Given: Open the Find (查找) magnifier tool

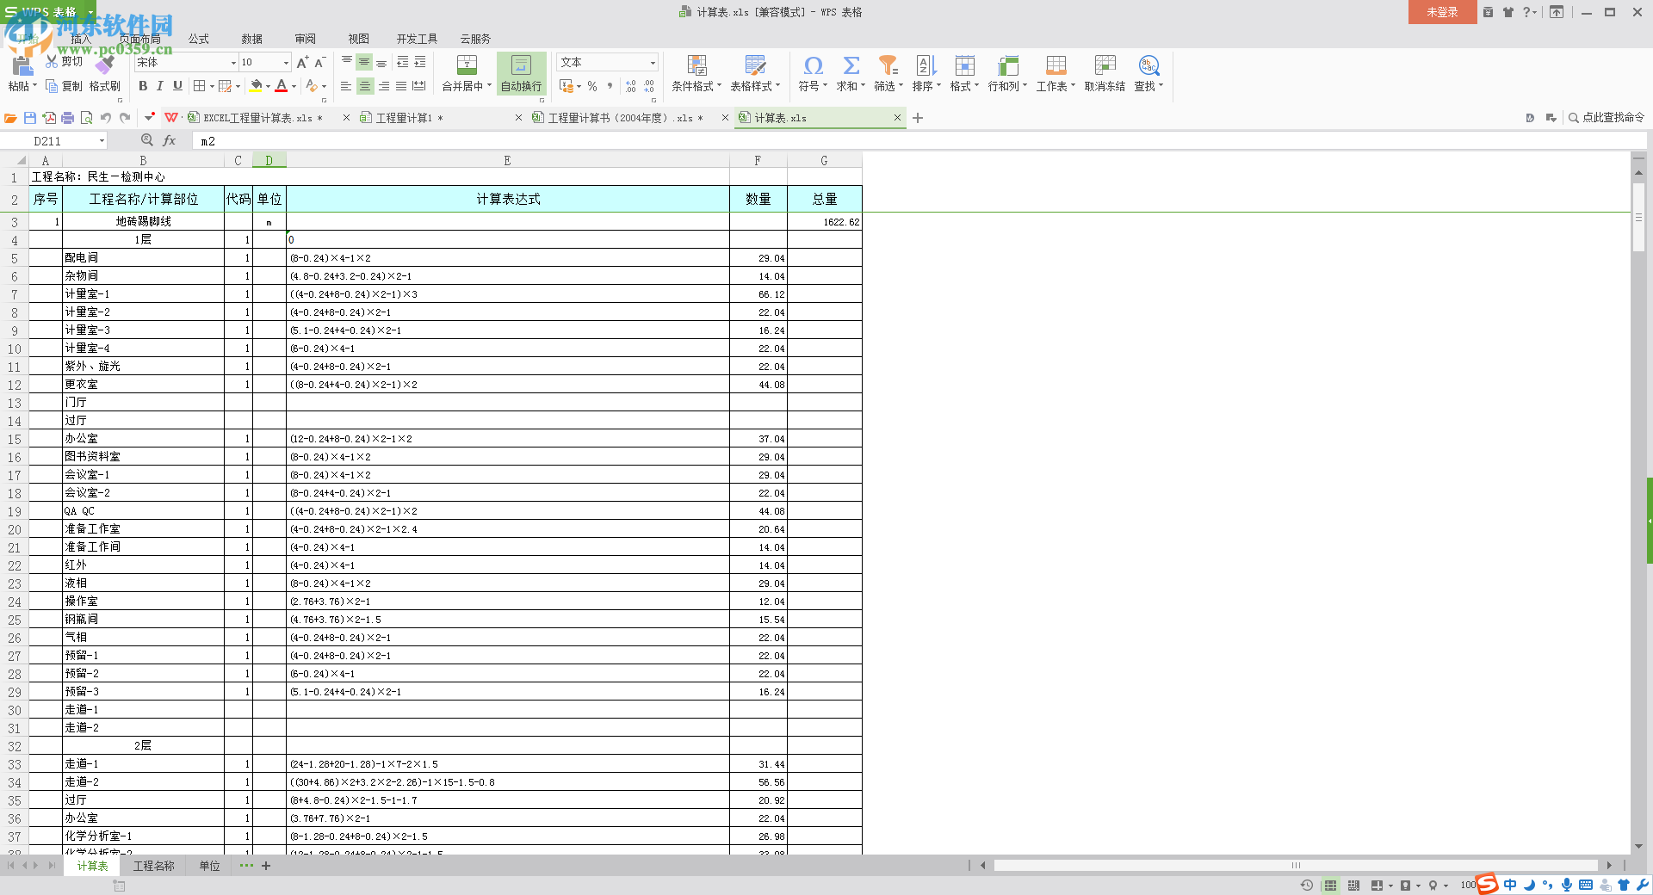Looking at the screenshot, I should click(x=1148, y=65).
